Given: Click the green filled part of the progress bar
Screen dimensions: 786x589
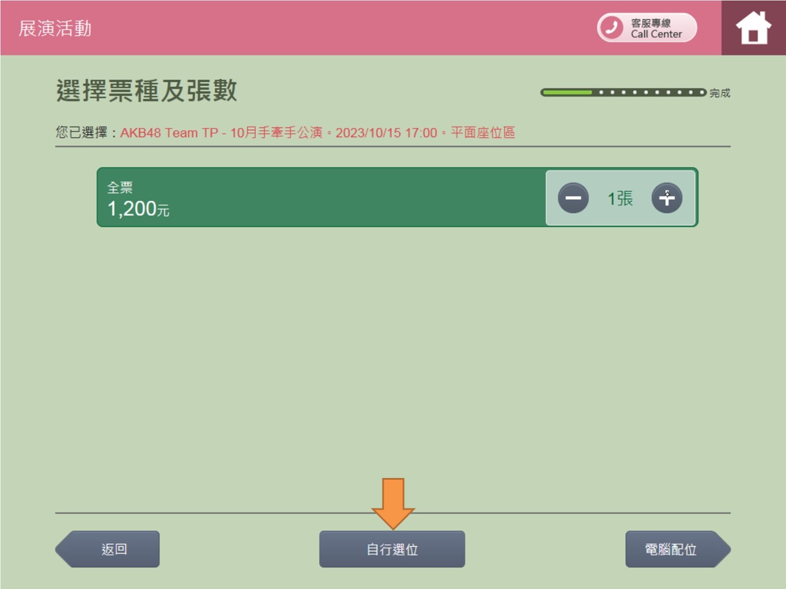Looking at the screenshot, I should pos(567,92).
